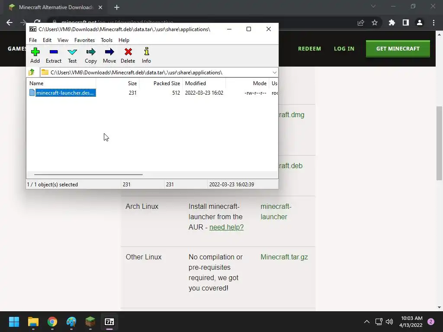Open the Tools menu in 7-Zip
Viewport: 443px width, 332px height.
pos(106,40)
